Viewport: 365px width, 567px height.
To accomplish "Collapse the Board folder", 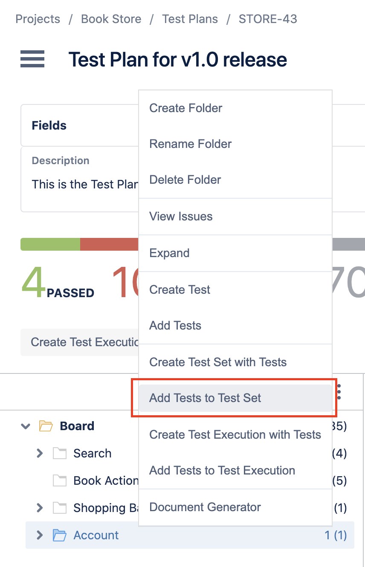I will click(x=26, y=426).
